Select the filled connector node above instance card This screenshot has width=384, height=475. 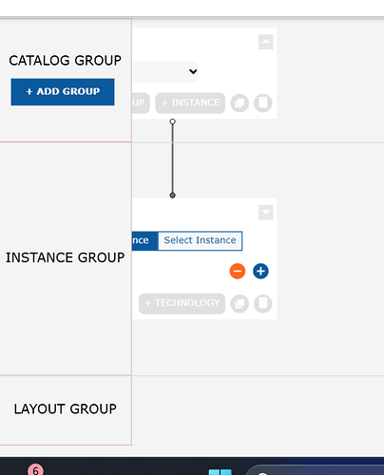172,196
